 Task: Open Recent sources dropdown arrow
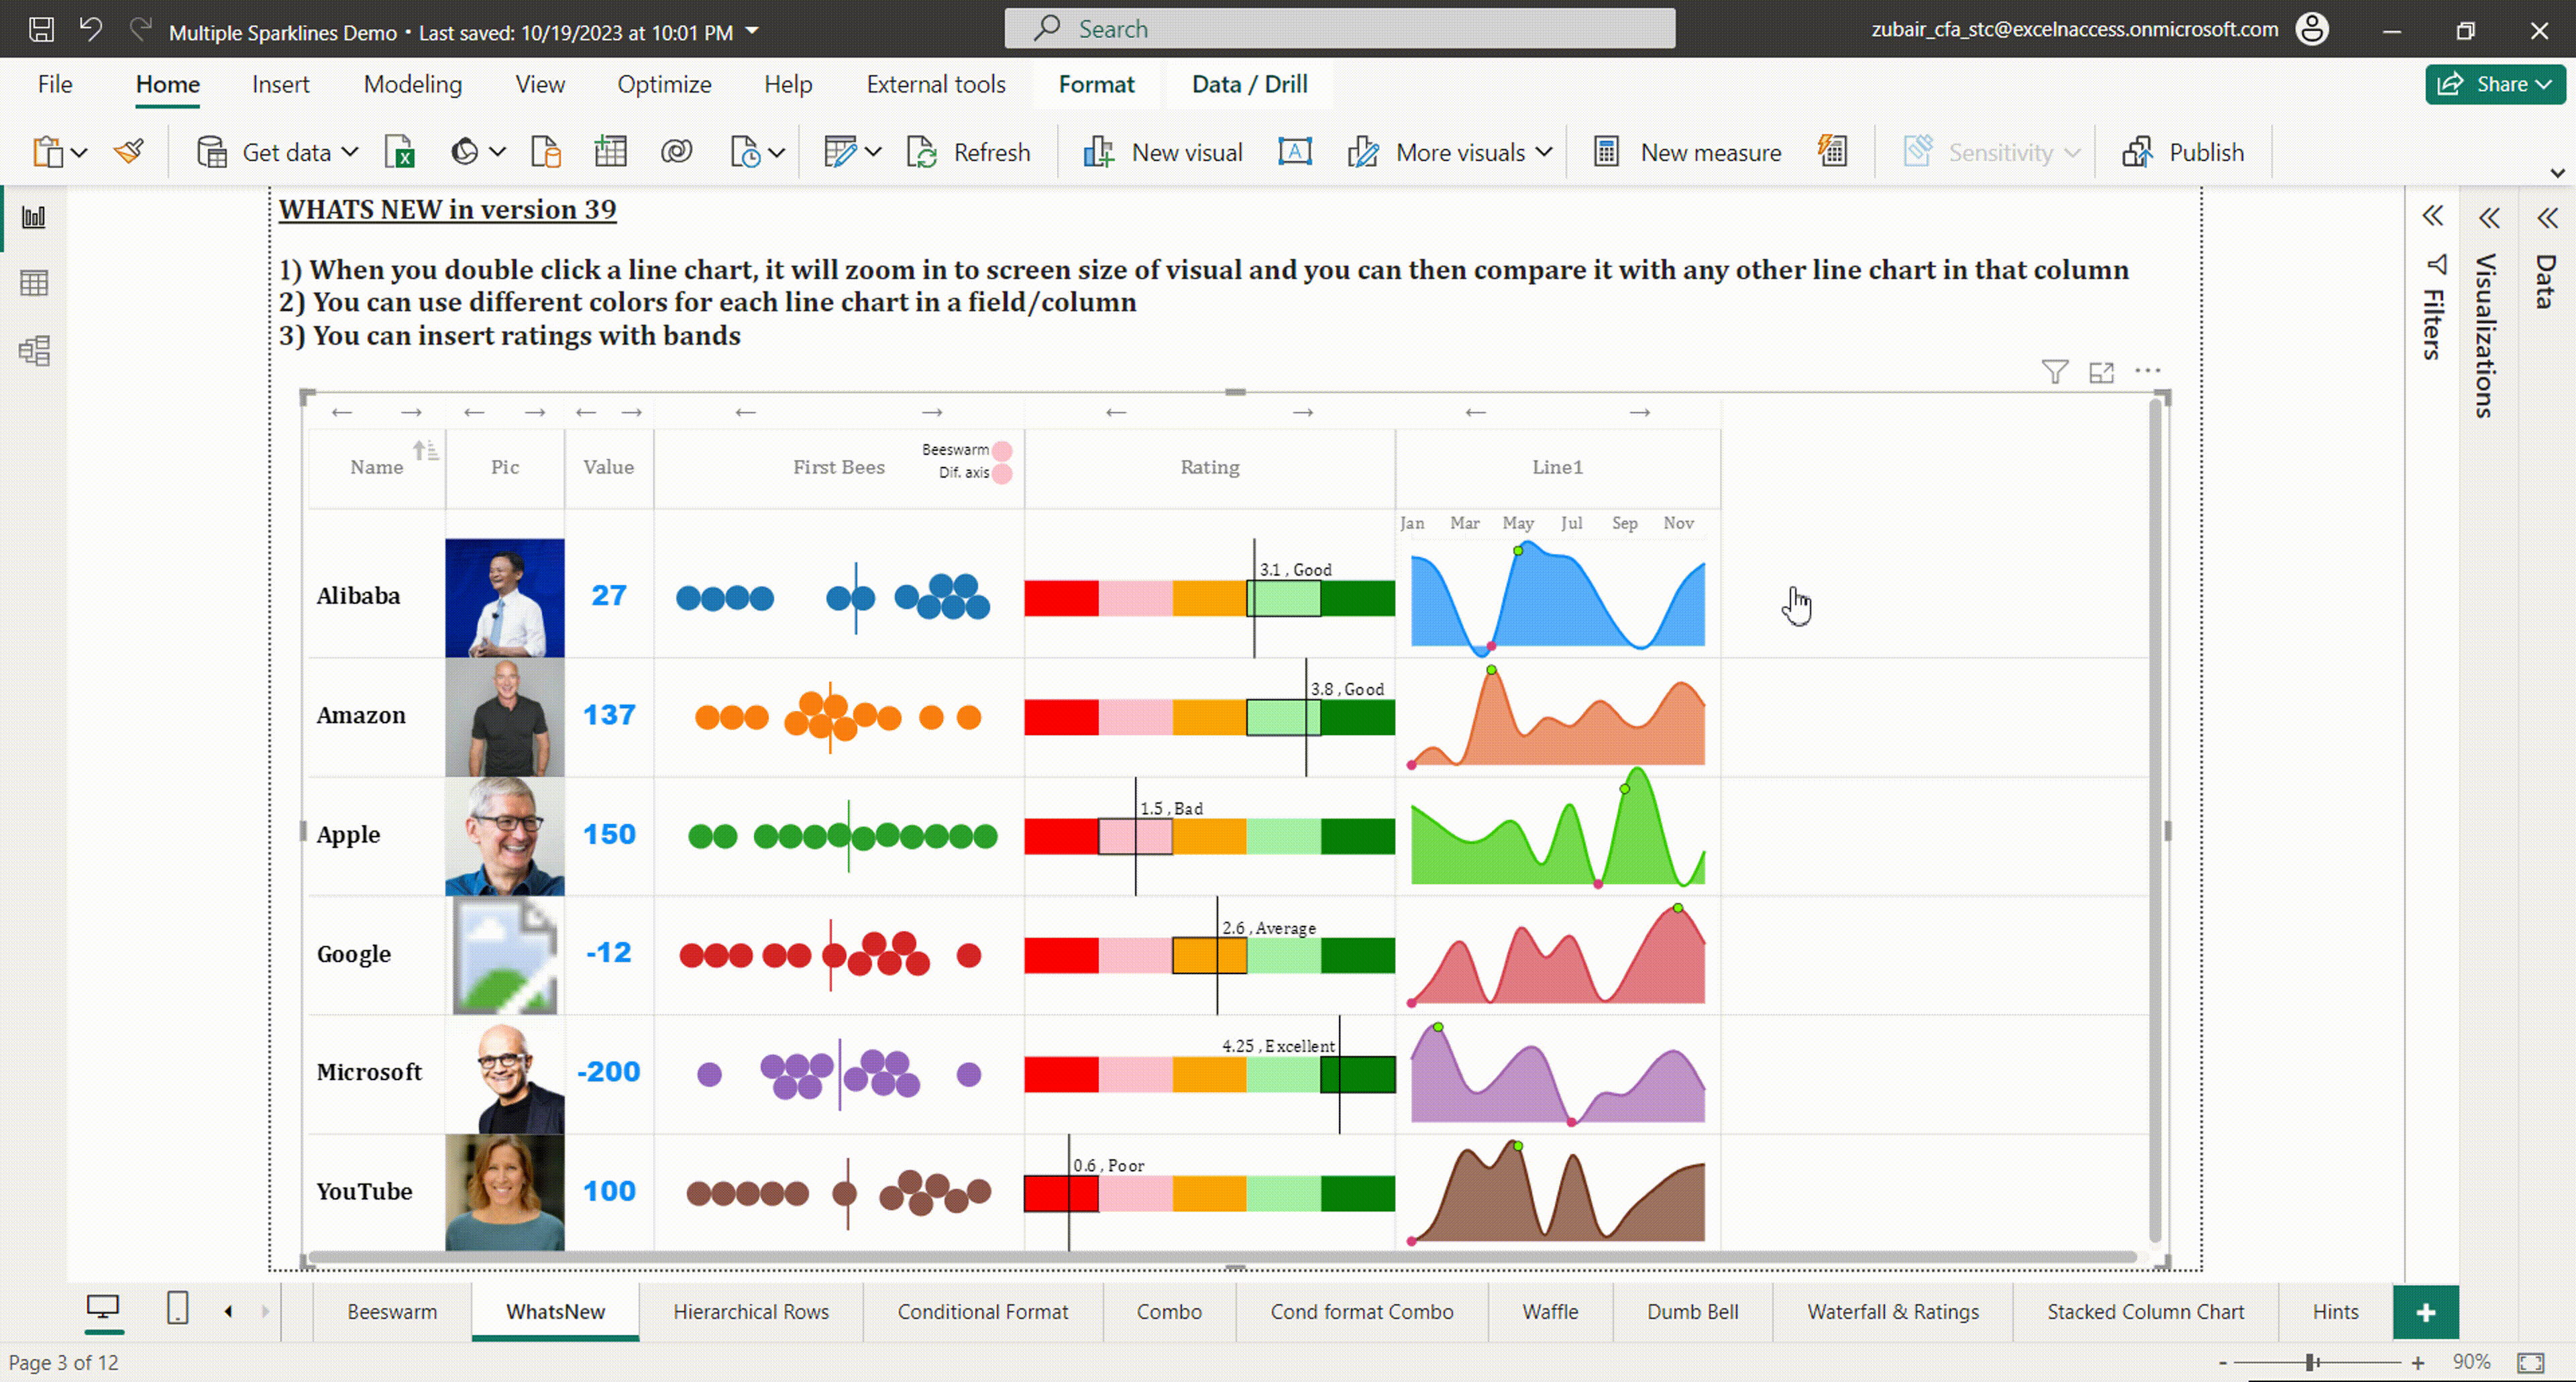[777, 152]
